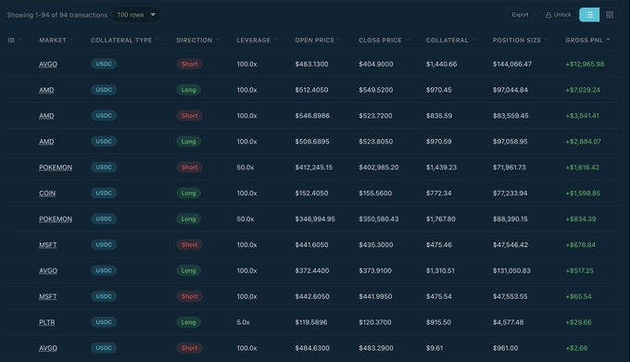Sort by the COLLATERAL column header
630x362 pixels.
[x=450, y=40]
